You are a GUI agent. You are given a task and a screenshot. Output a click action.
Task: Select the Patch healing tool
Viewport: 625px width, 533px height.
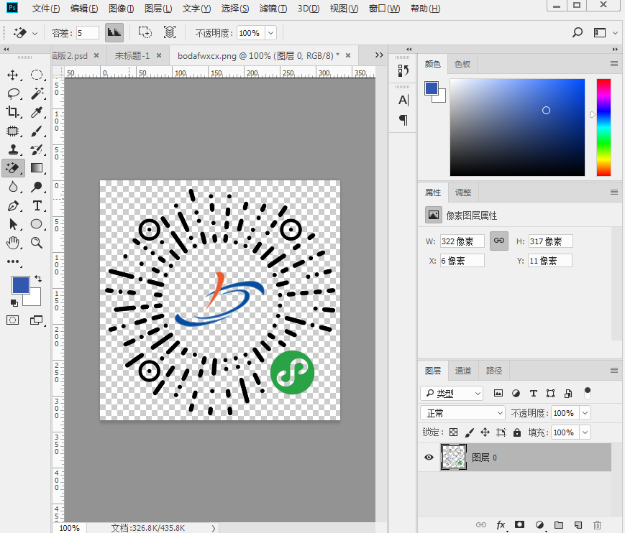coord(13,131)
